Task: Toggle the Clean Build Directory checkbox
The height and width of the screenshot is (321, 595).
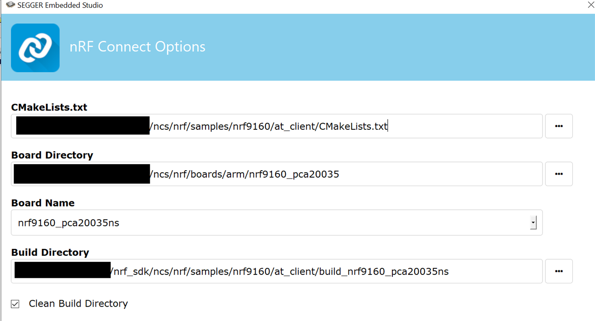Action: (15, 304)
